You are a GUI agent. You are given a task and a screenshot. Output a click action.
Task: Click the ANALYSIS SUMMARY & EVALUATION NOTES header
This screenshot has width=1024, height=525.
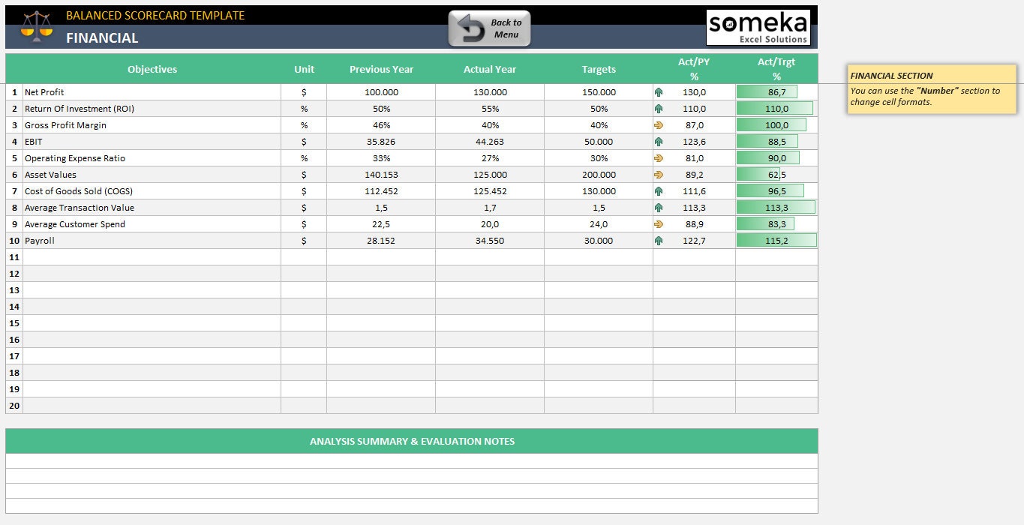411,441
